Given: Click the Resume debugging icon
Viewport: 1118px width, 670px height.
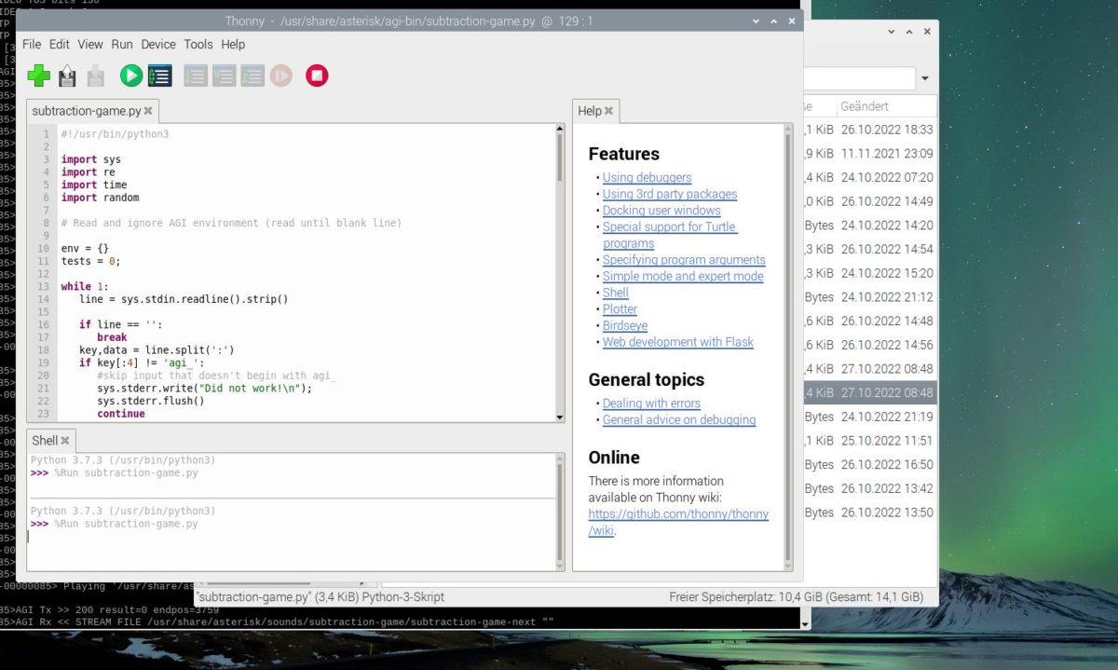Looking at the screenshot, I should tap(280, 76).
